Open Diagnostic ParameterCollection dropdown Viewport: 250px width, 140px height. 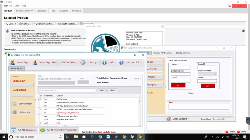56,83
